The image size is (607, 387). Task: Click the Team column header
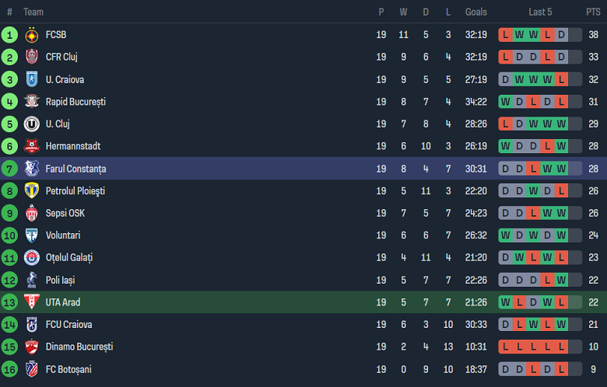click(33, 12)
